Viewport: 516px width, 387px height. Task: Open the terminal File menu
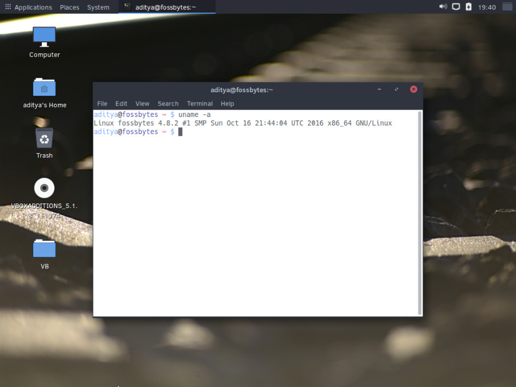(x=102, y=104)
